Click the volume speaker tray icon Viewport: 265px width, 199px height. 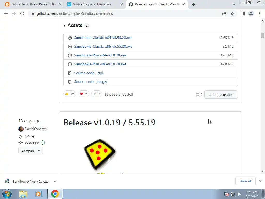[x=239, y=194]
